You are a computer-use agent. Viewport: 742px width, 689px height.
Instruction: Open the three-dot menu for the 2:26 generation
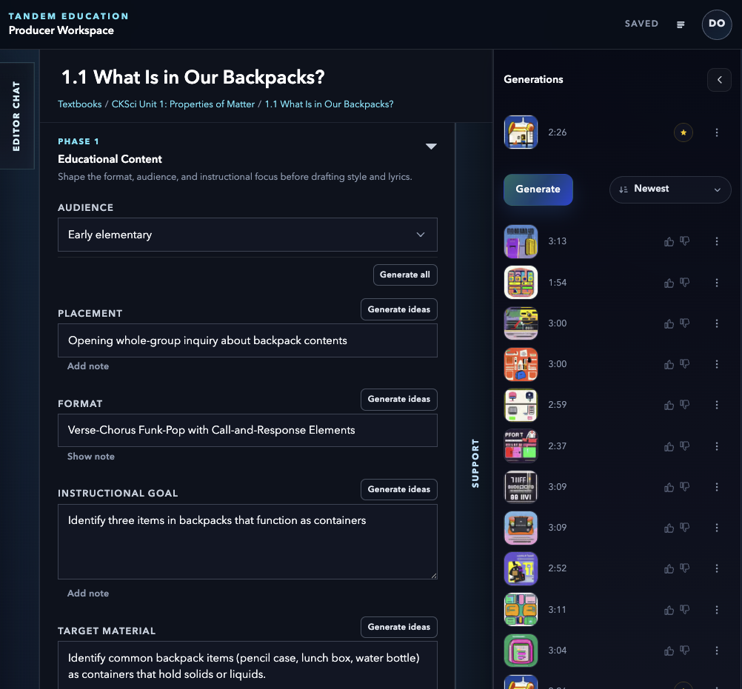[716, 132]
